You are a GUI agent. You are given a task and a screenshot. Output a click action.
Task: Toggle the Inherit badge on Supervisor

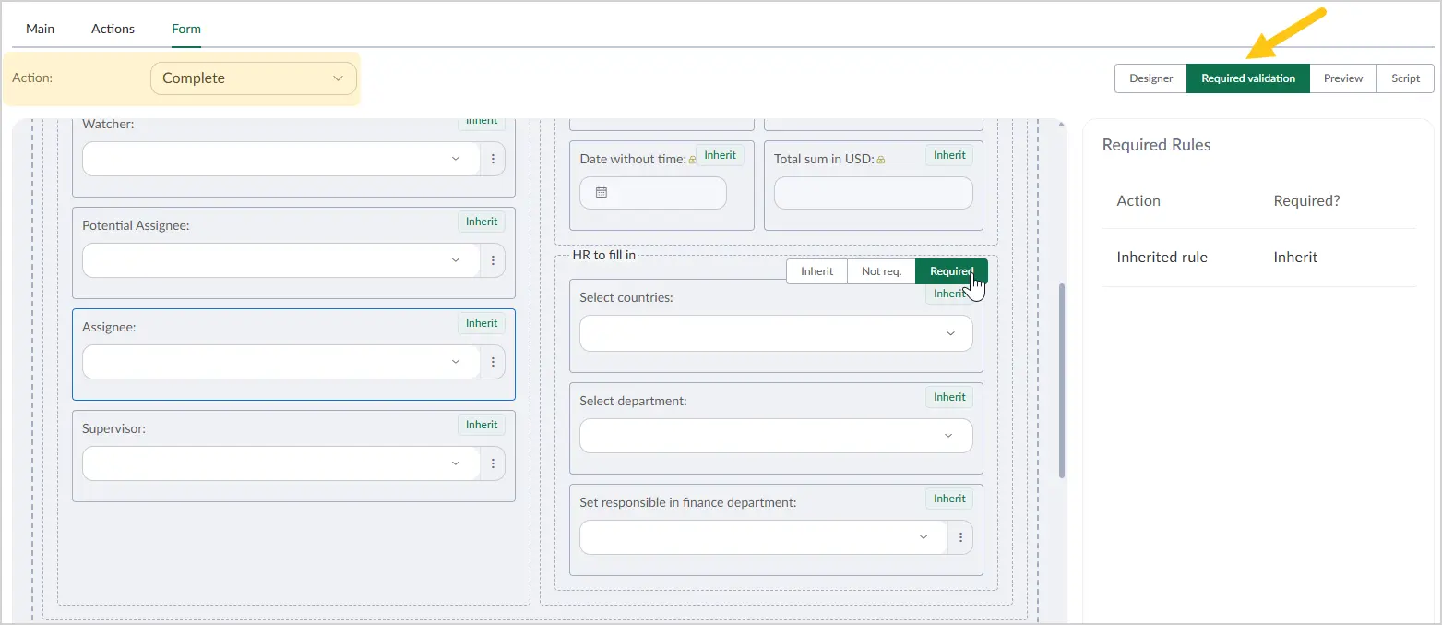[x=482, y=425]
